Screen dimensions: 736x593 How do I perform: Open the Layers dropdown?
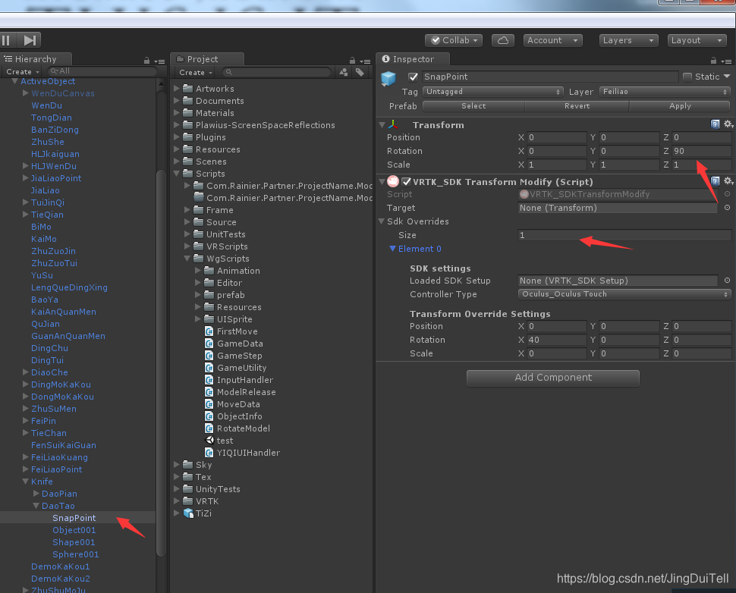pos(628,40)
